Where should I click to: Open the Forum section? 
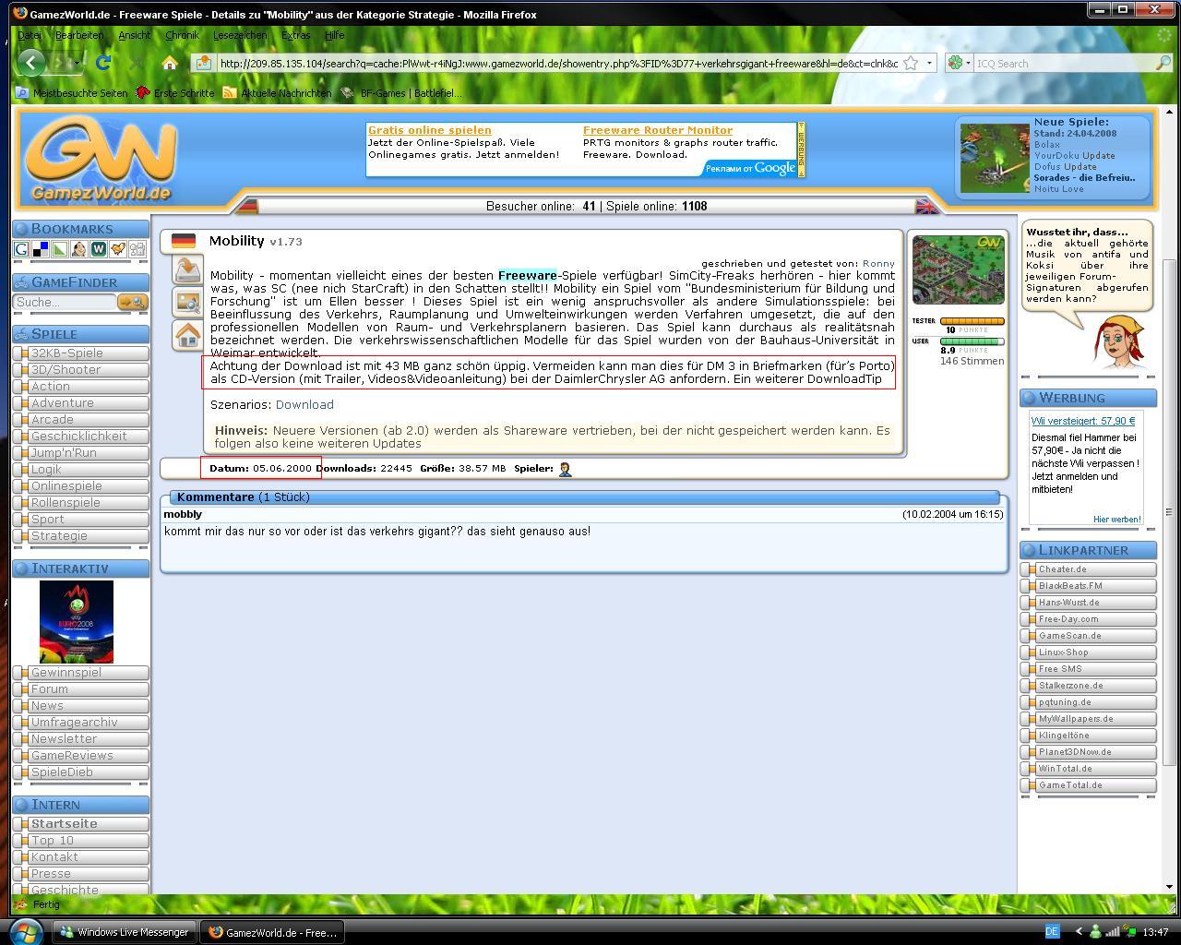click(x=82, y=689)
